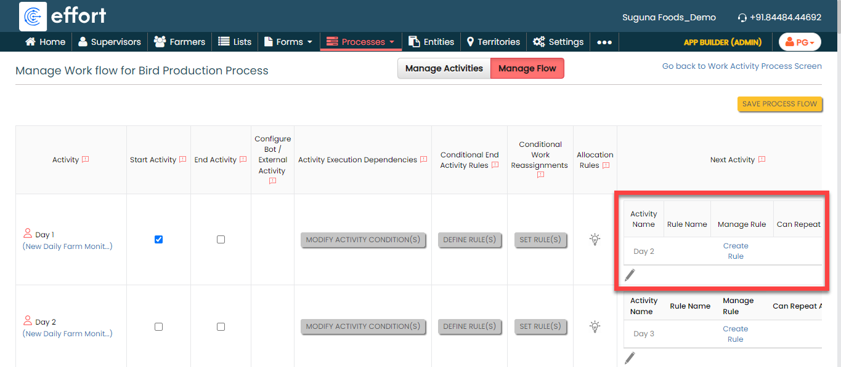Click the info icon next to Activity Execution Dependencies
Screen dimensions: 841x367
[423, 160]
